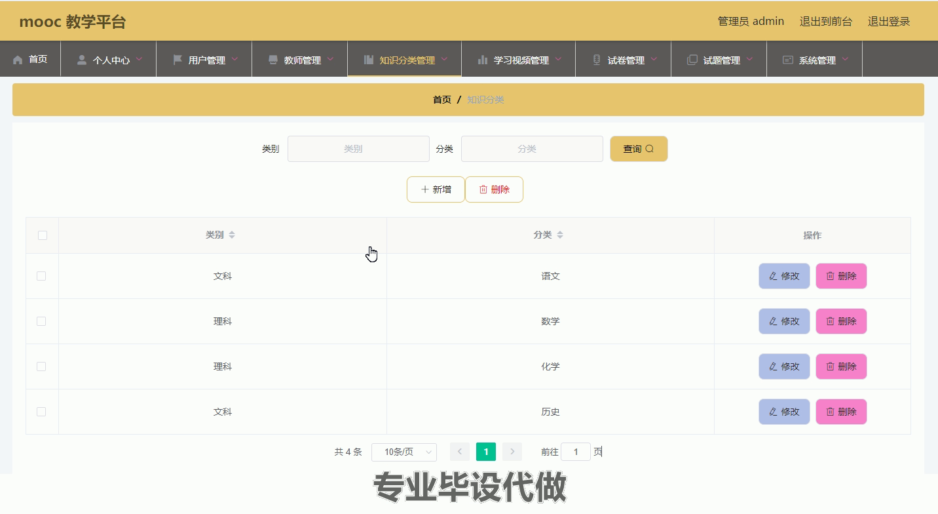Viewport: 938px width, 514px height.
Task: Expand the 学习视频管理 dropdown chevron
Action: 558,59
